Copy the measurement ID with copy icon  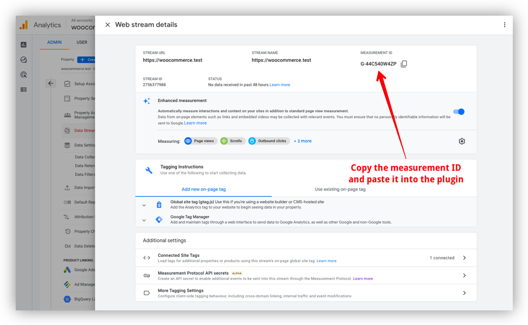[x=404, y=63]
